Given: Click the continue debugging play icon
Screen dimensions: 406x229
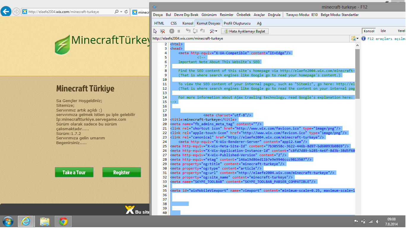Looking at the screenshot, I should 172,31.
